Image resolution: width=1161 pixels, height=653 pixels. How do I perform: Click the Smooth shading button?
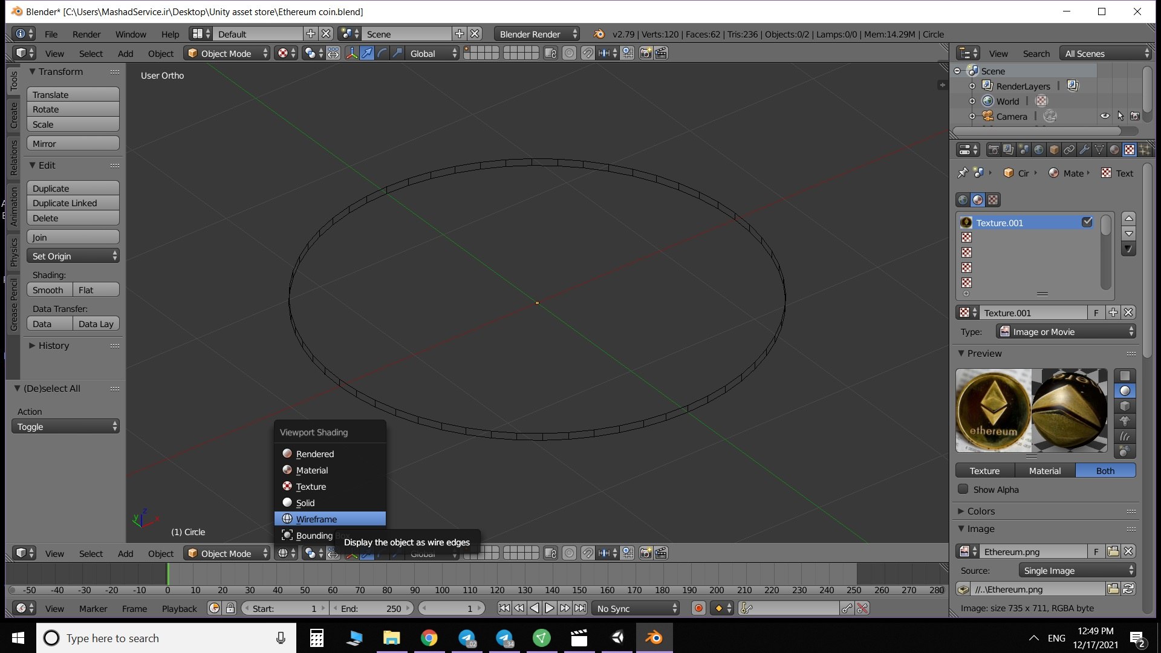tap(47, 290)
